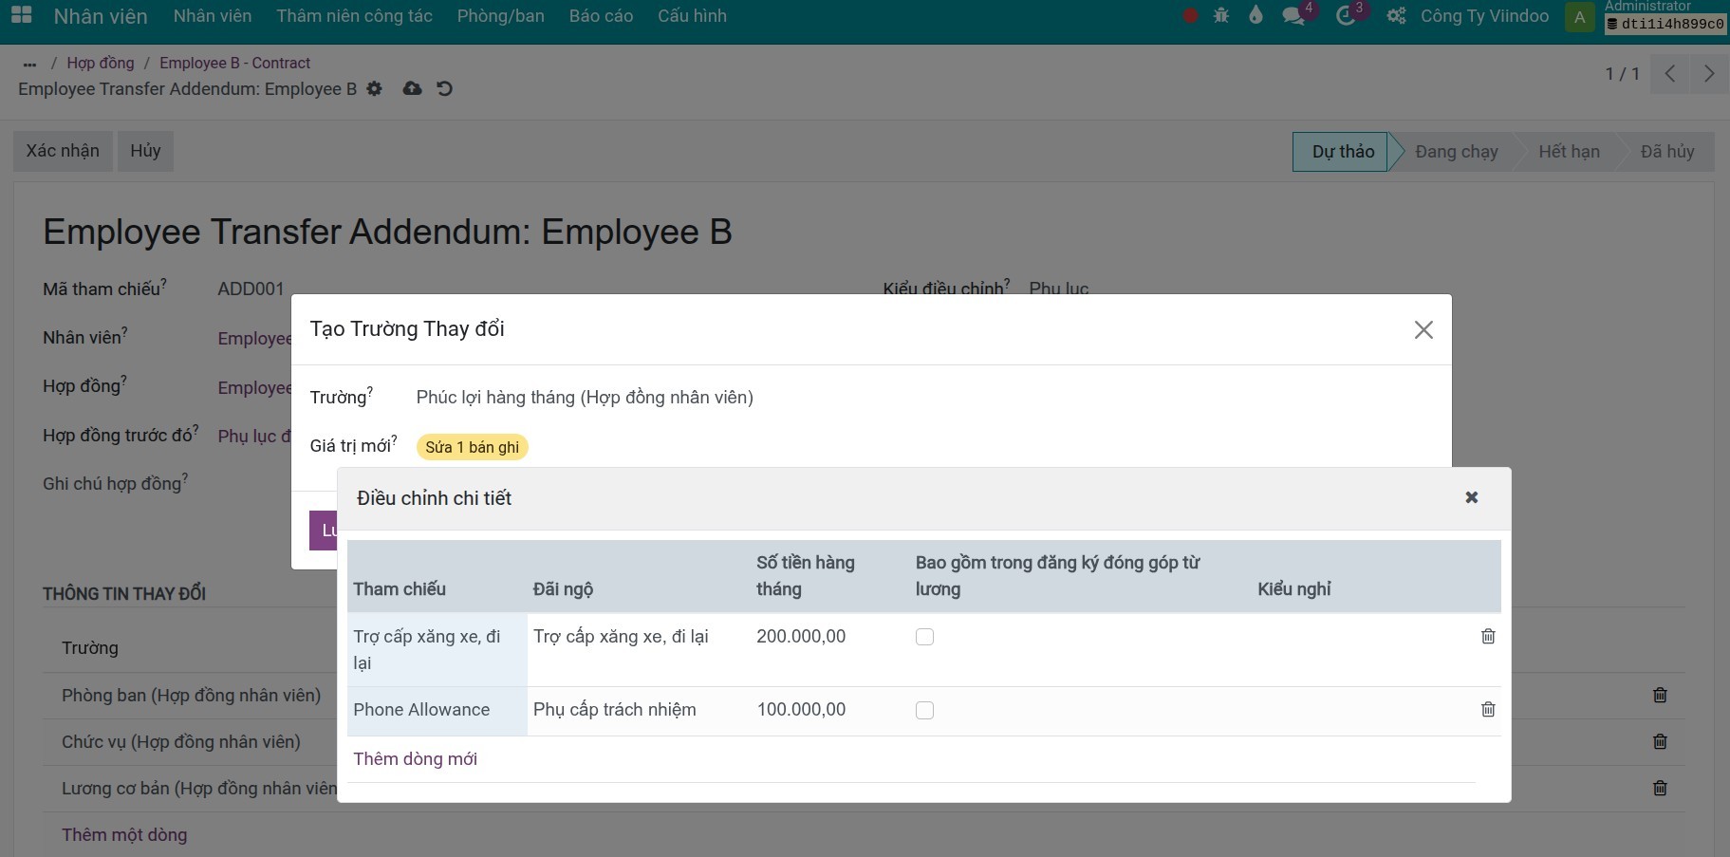Toggle salary contribution checkbox for Trợ cấp xăng xe

(924, 637)
